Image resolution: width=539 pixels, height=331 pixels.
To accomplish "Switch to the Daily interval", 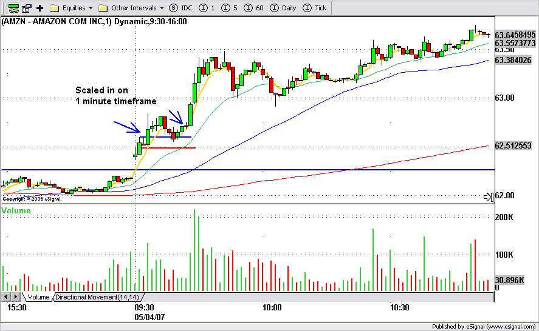I will 283,8.
